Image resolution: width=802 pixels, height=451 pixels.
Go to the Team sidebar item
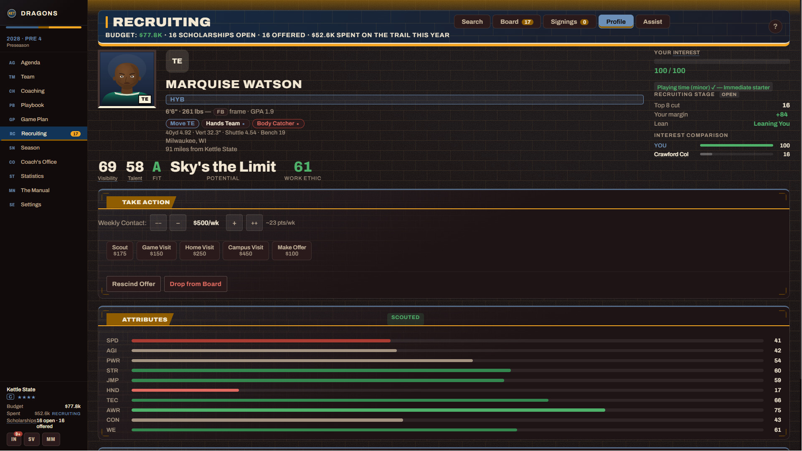click(x=44, y=77)
